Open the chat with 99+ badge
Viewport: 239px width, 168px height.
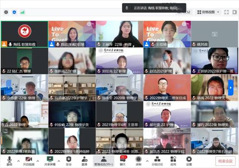click(x=123, y=161)
